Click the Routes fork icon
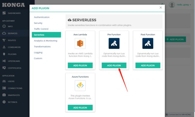195x117 pixels. 4,40
